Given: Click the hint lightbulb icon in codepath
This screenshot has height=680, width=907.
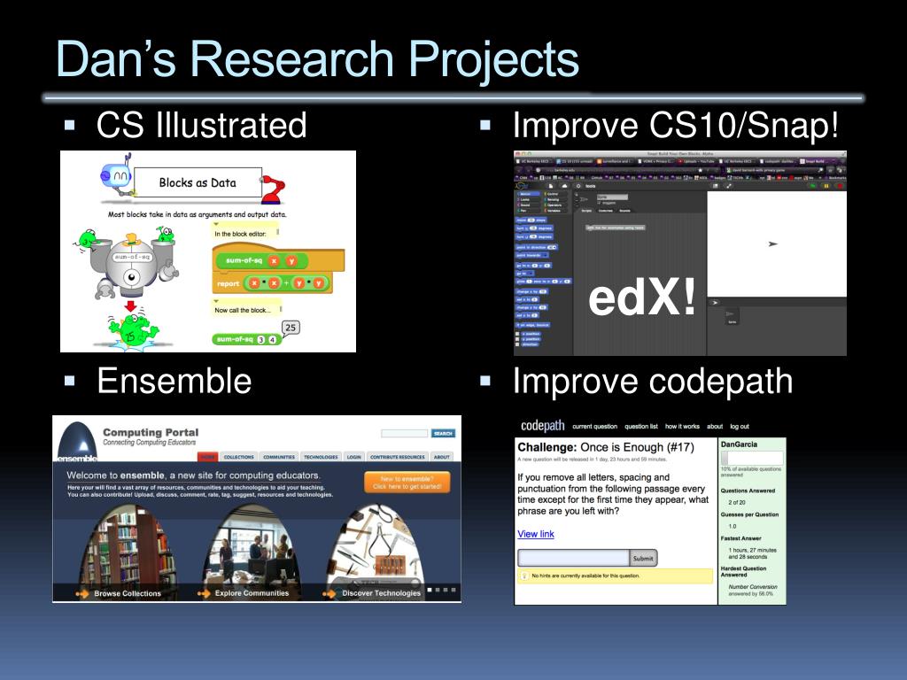Looking at the screenshot, I should point(524,576).
